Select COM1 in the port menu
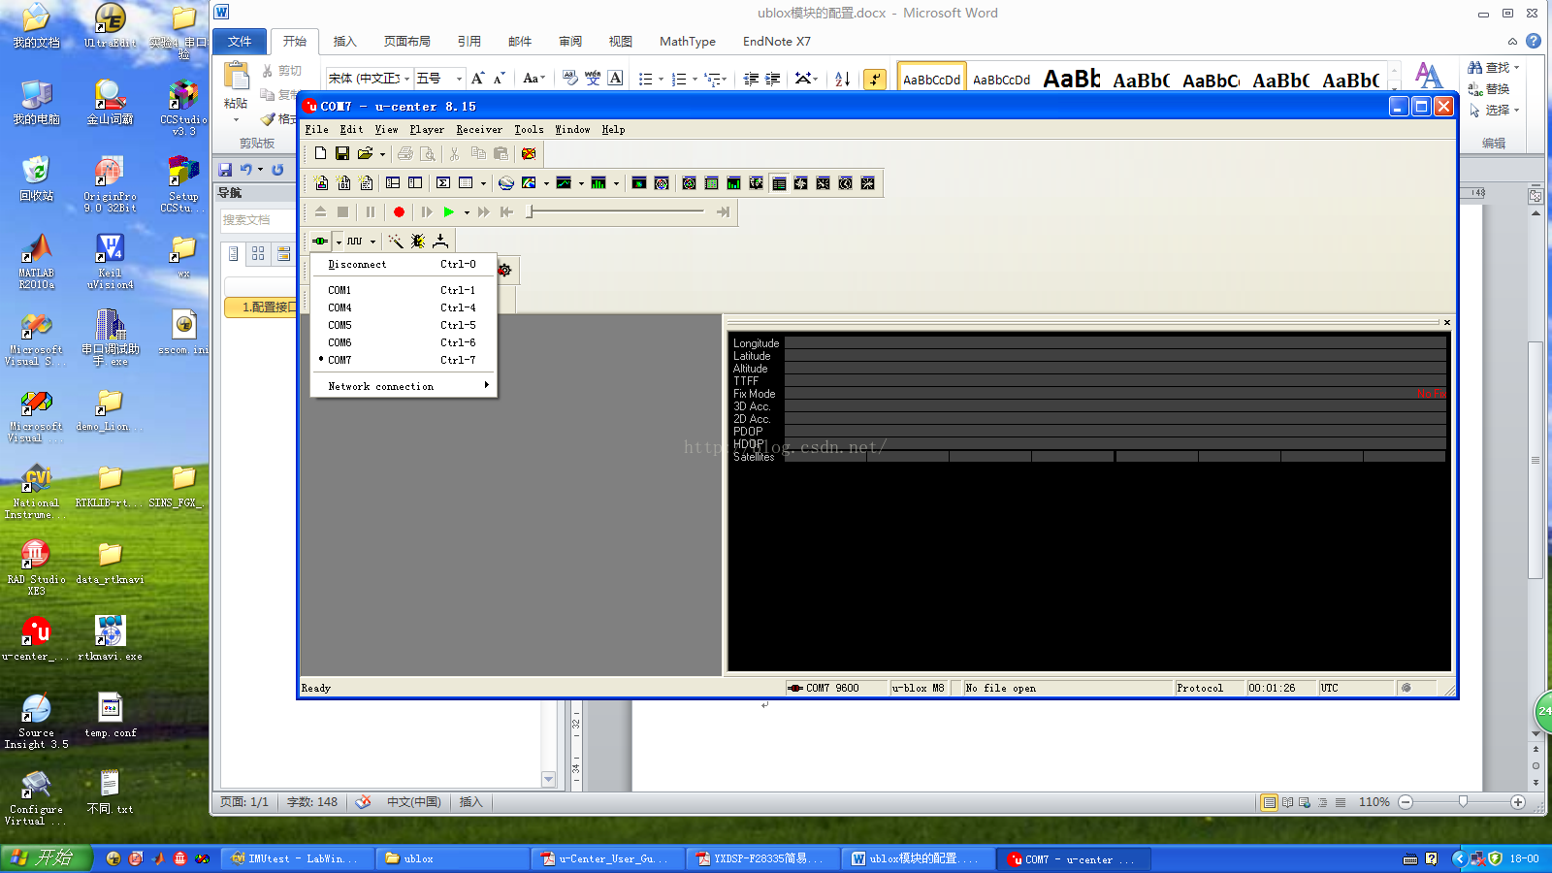 click(404, 290)
